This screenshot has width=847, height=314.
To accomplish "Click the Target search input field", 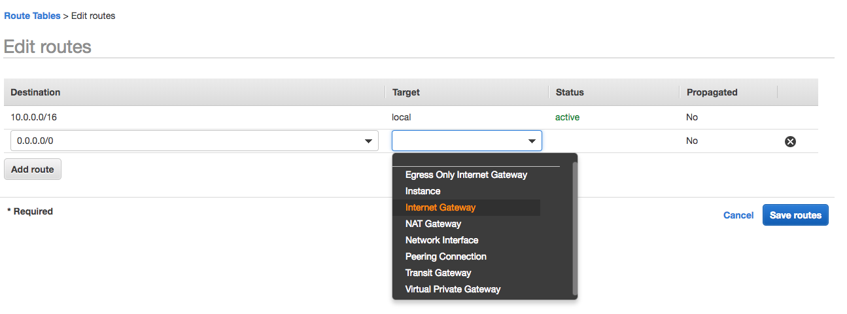I will pos(467,141).
